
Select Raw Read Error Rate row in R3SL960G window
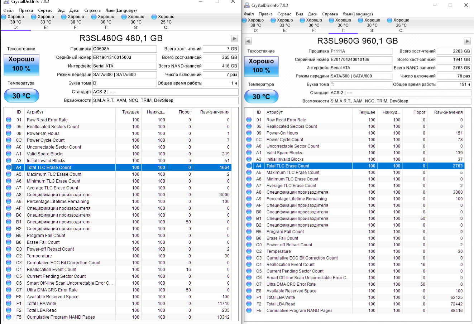pyautogui.click(x=355, y=120)
